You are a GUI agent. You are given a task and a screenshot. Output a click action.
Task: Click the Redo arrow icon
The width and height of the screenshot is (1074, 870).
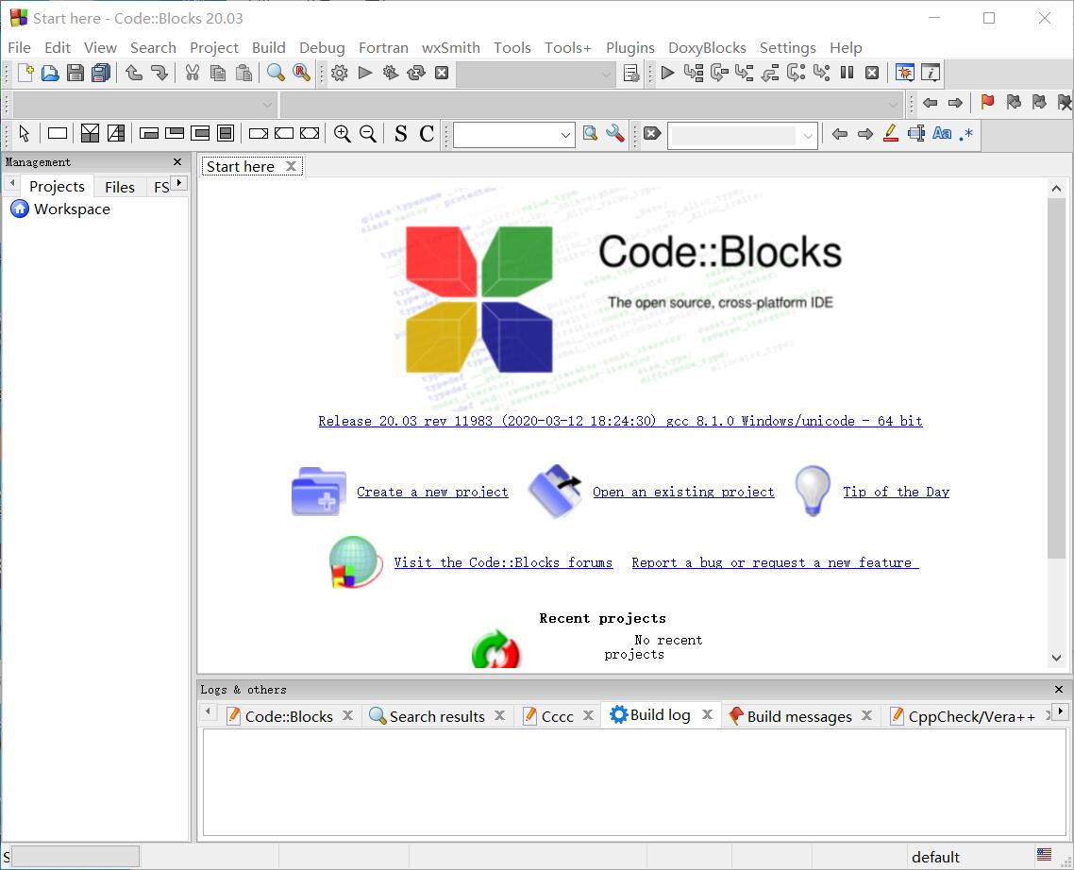[159, 73]
